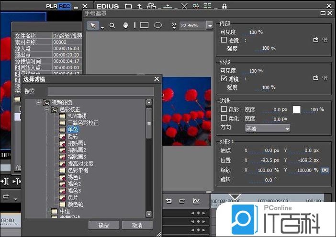This screenshot has width=336, height=237.
Task: Enable the 滤镜 checkbox under 内部
Action: coord(224,40)
